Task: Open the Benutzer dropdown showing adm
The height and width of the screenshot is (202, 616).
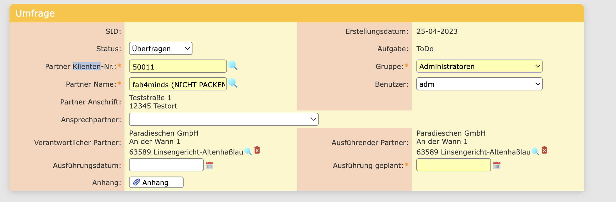Action: [479, 84]
